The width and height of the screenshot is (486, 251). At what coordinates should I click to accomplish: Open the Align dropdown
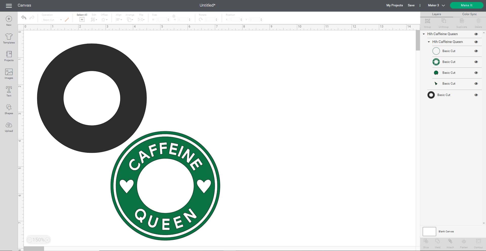119,19
